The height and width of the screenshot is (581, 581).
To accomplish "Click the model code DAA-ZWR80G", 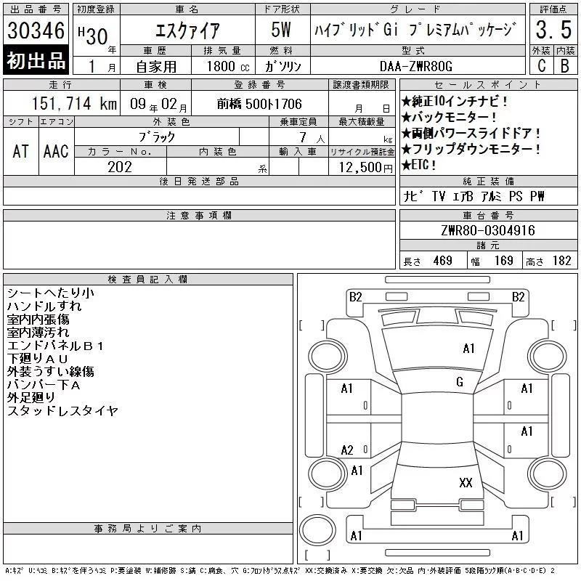I will 416,66.
